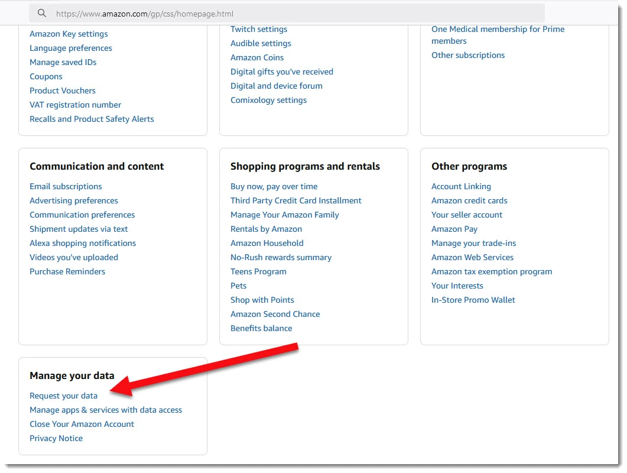Viewport: 627px width, 473px height.
Task: Open Amazon credit cards link
Action: click(x=469, y=201)
